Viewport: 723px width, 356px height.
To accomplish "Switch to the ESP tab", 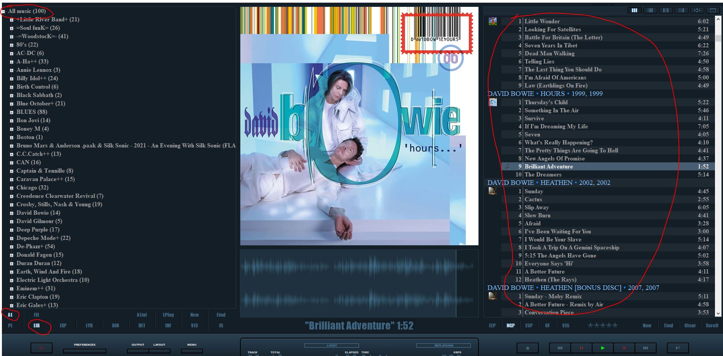I will (529, 325).
